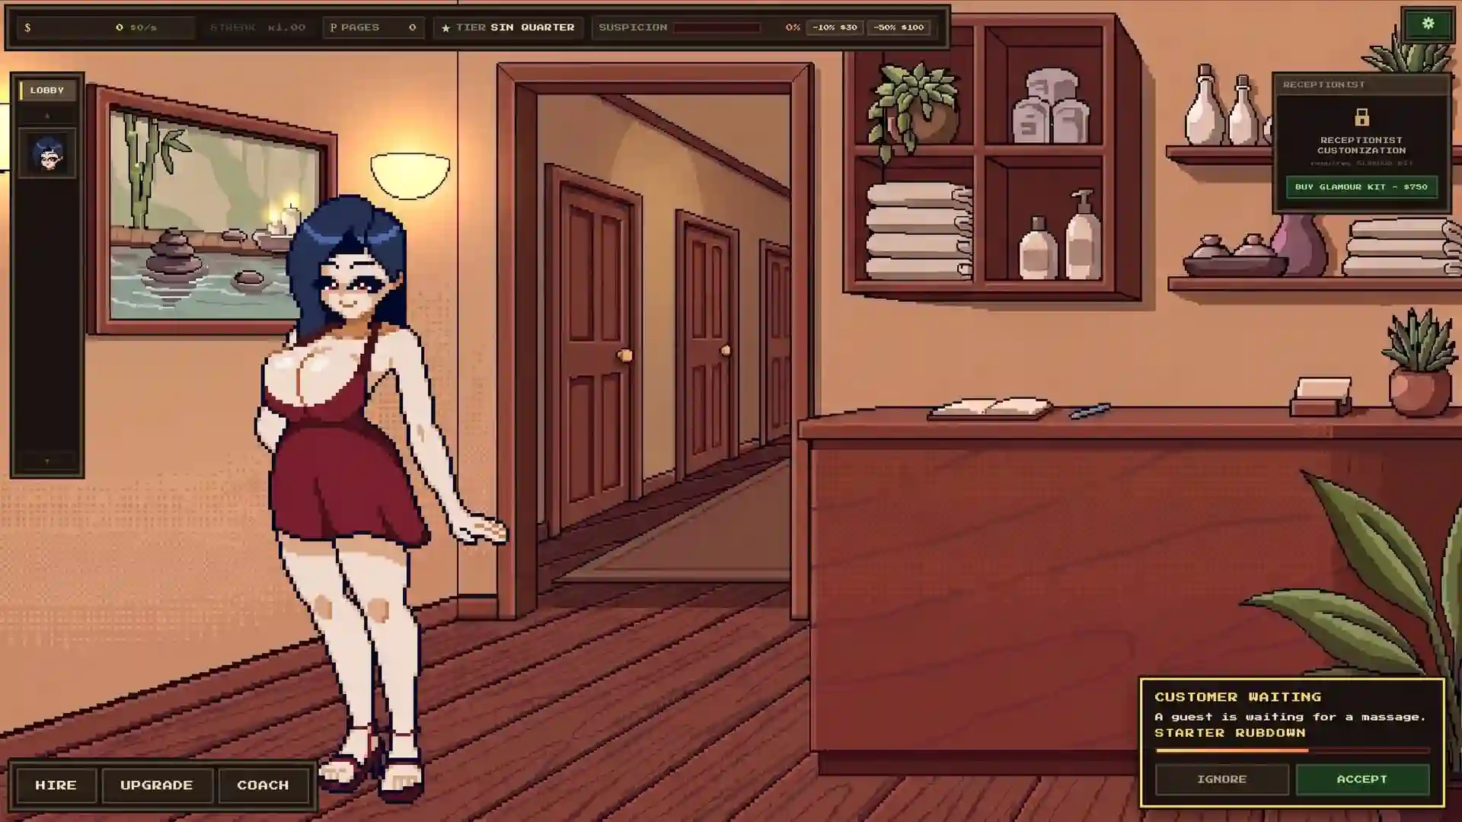This screenshot has width=1462, height=822.
Task: Pay $100 to reduce suspicion 50%
Action: pyautogui.click(x=899, y=27)
